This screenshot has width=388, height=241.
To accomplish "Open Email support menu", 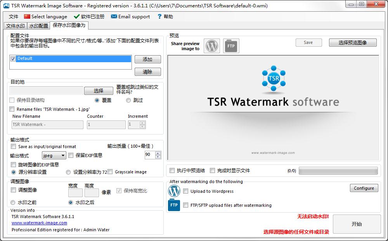I will click(130, 17).
